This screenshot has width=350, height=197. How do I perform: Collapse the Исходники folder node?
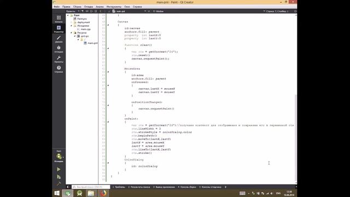pos(72,26)
